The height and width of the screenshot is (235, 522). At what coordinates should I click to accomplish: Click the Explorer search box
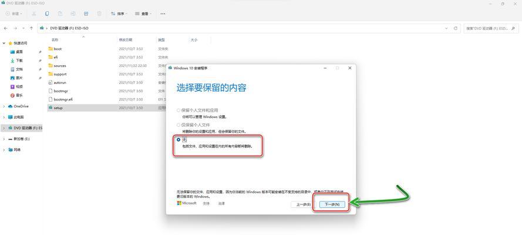tap(491, 28)
